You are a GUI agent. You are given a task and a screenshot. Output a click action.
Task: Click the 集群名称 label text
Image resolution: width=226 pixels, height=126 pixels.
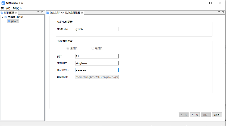[x=62, y=29]
